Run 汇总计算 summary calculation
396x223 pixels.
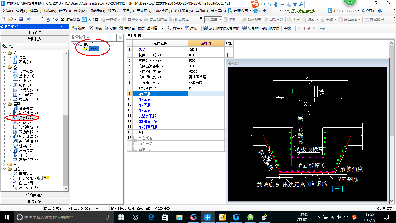point(70,19)
